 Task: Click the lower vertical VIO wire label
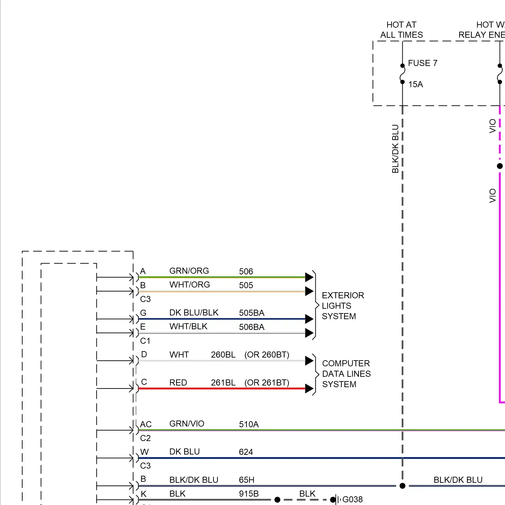(x=493, y=196)
